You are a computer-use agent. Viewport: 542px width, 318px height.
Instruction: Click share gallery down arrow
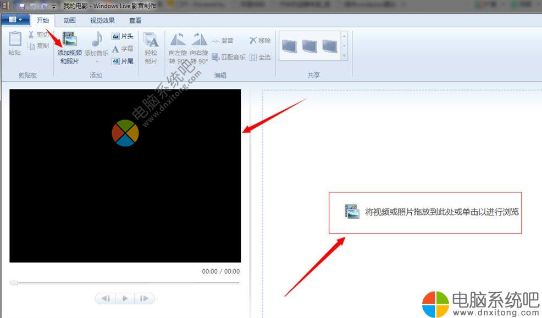click(x=344, y=46)
